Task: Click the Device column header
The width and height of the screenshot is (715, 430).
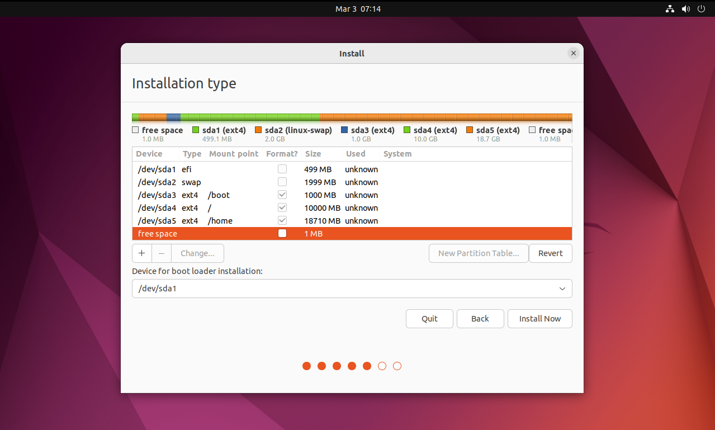Action: tap(149, 154)
